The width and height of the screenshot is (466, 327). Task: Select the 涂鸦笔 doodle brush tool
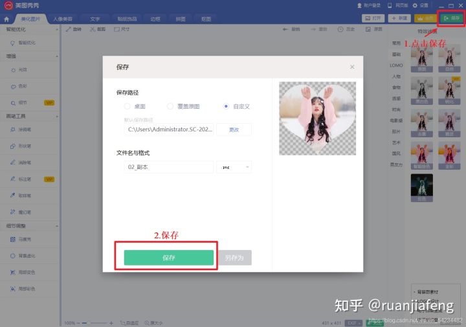click(21, 130)
